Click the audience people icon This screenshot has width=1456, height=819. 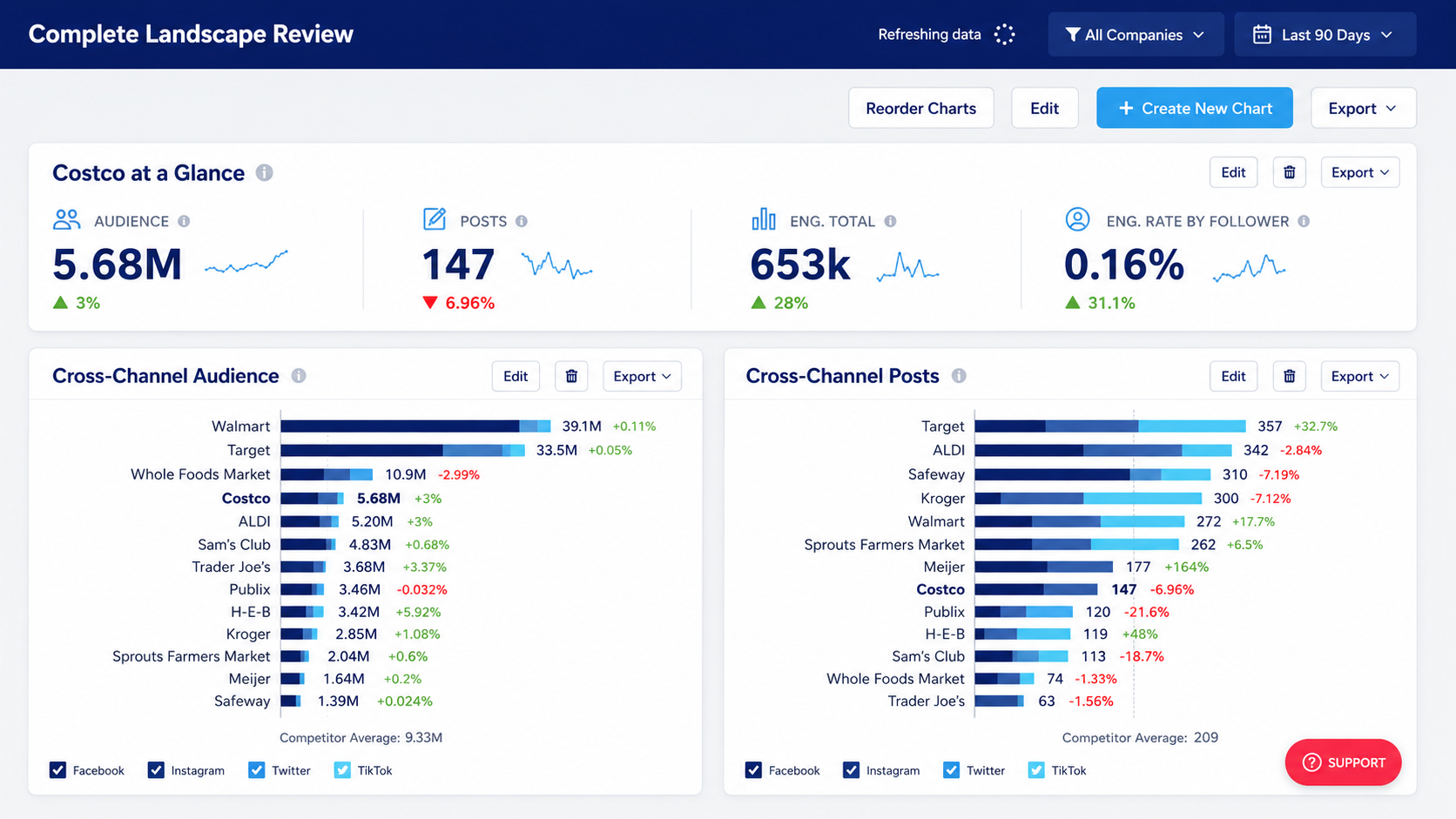pyautogui.click(x=66, y=219)
